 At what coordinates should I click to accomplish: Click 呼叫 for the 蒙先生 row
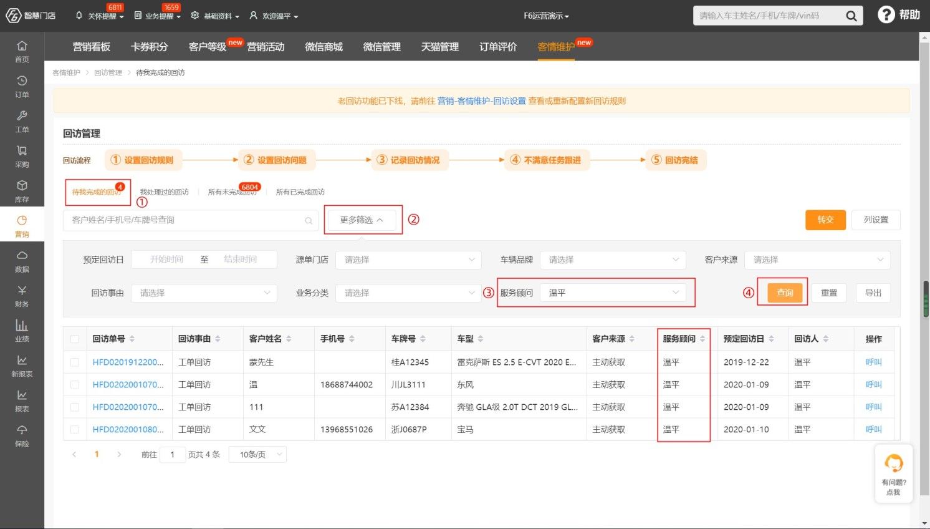[x=874, y=362]
